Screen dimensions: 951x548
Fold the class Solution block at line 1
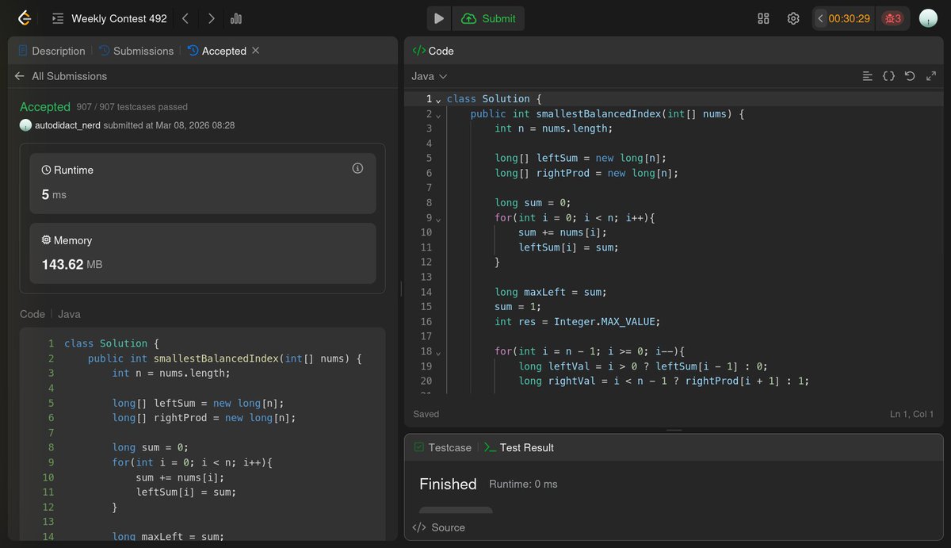pos(438,99)
